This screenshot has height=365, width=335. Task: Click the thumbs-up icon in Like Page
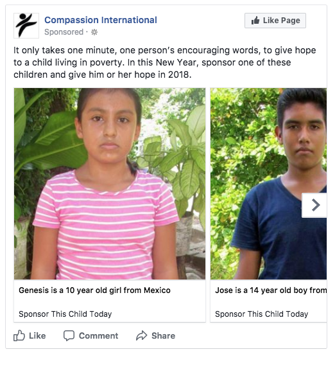(x=255, y=21)
